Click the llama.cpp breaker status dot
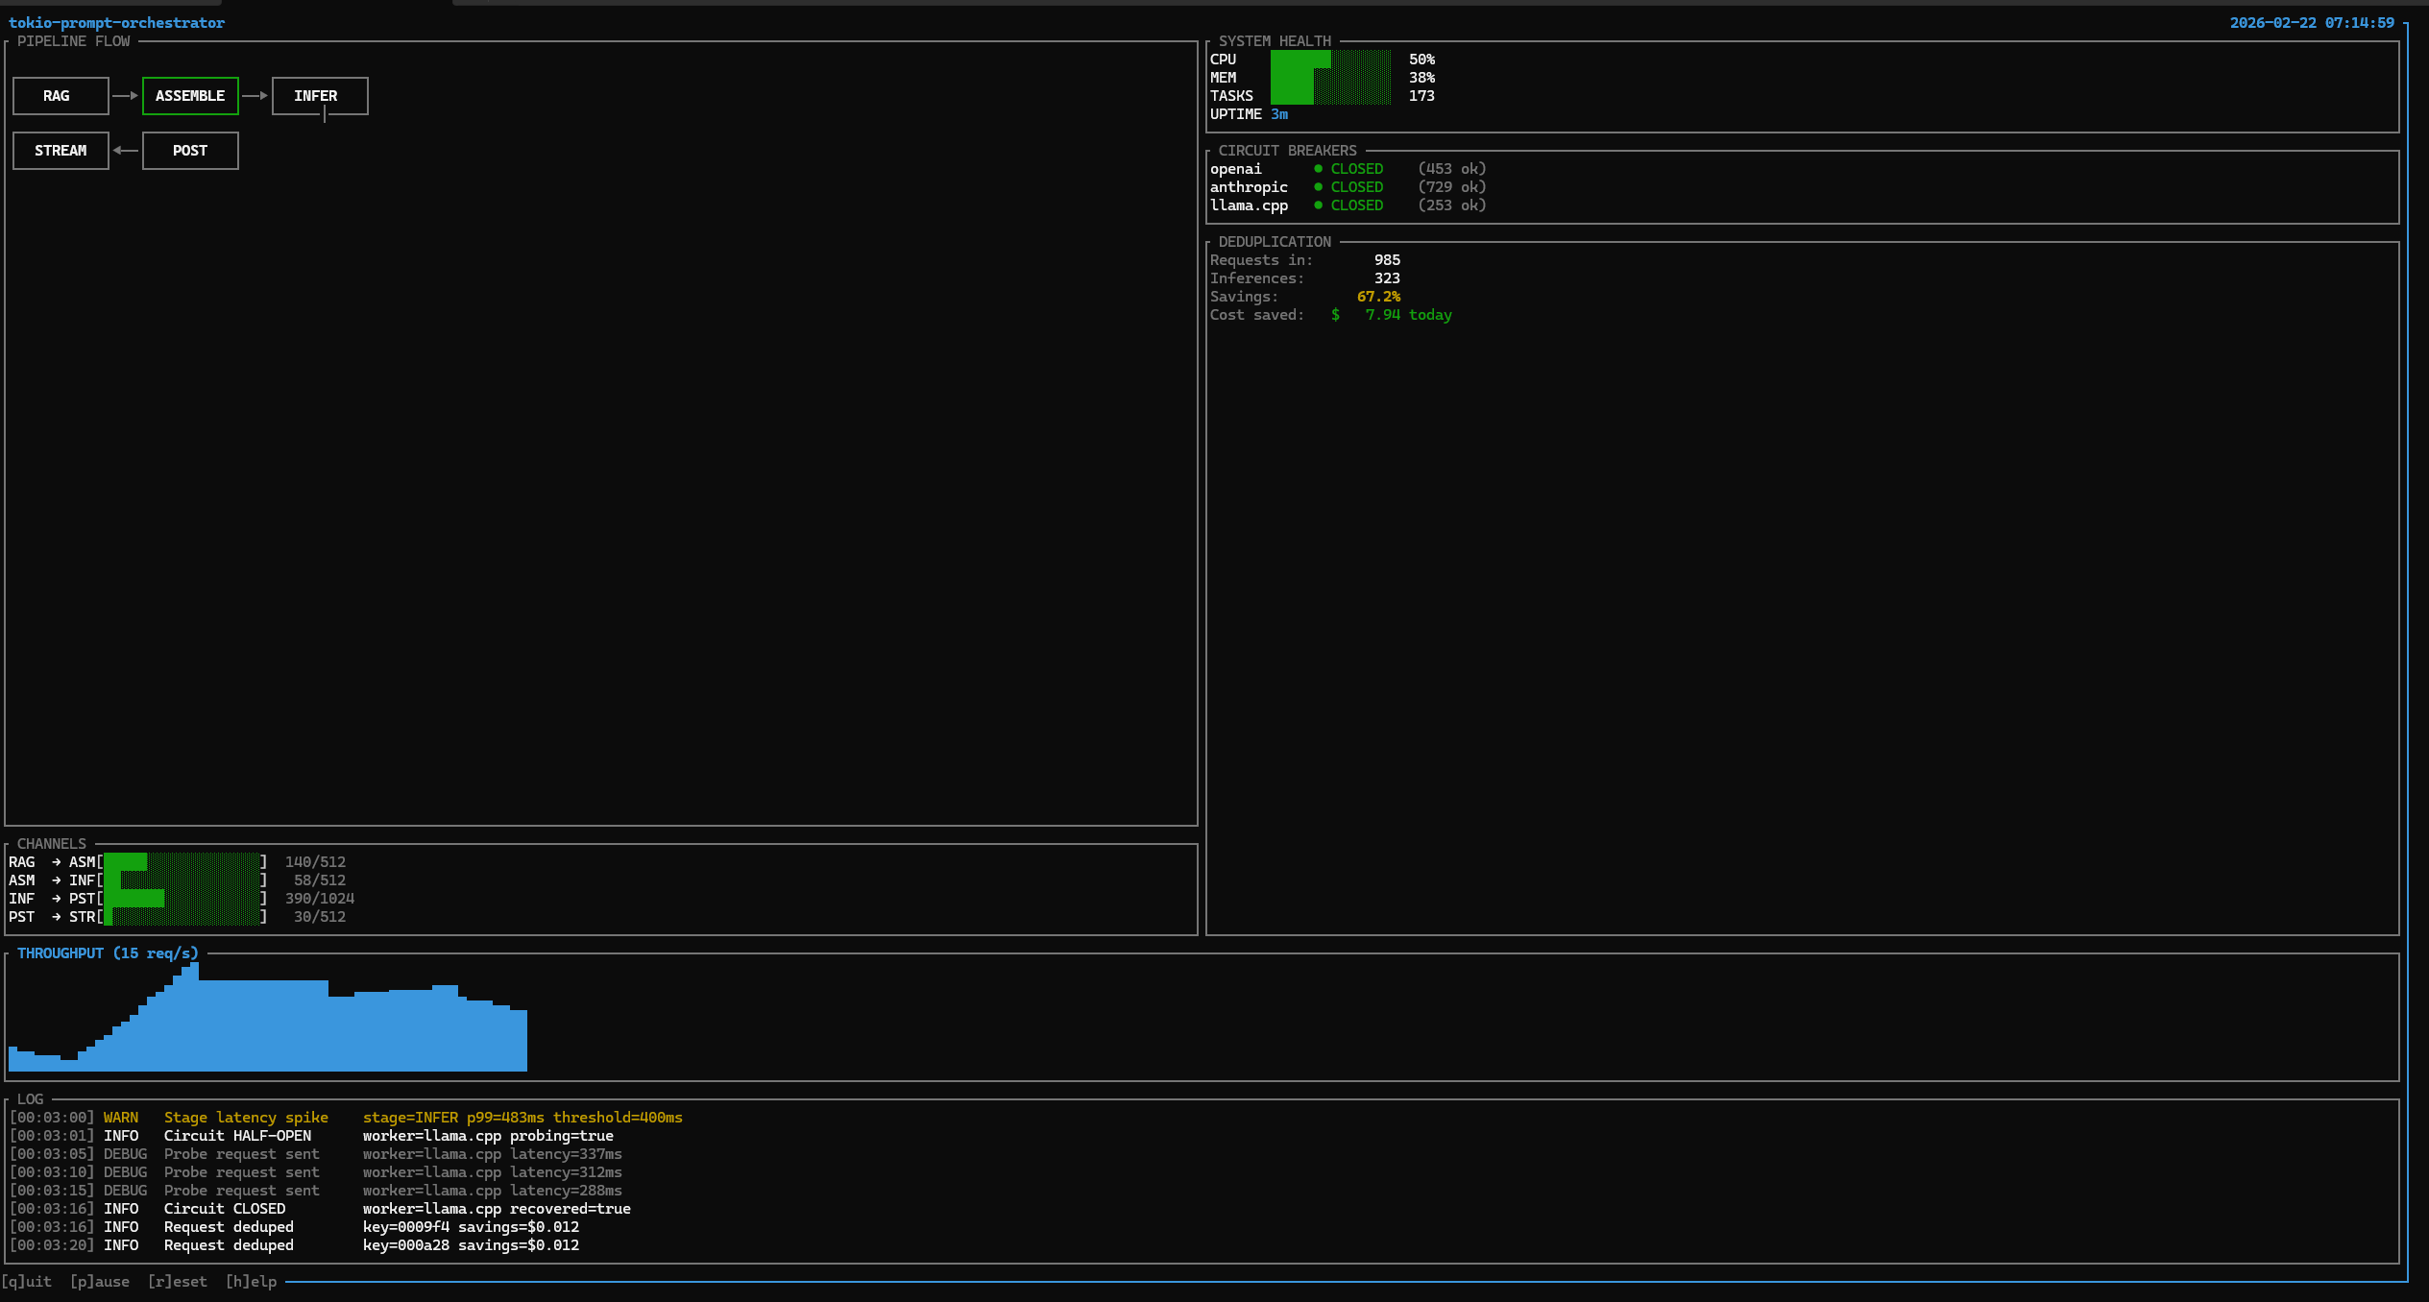This screenshot has width=2429, height=1302. point(1318,205)
